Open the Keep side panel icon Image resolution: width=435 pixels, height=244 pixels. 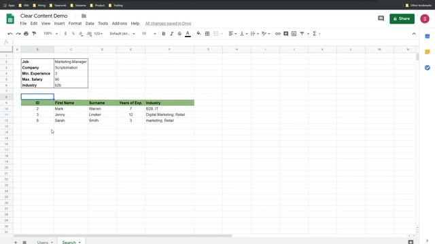coord(428,52)
